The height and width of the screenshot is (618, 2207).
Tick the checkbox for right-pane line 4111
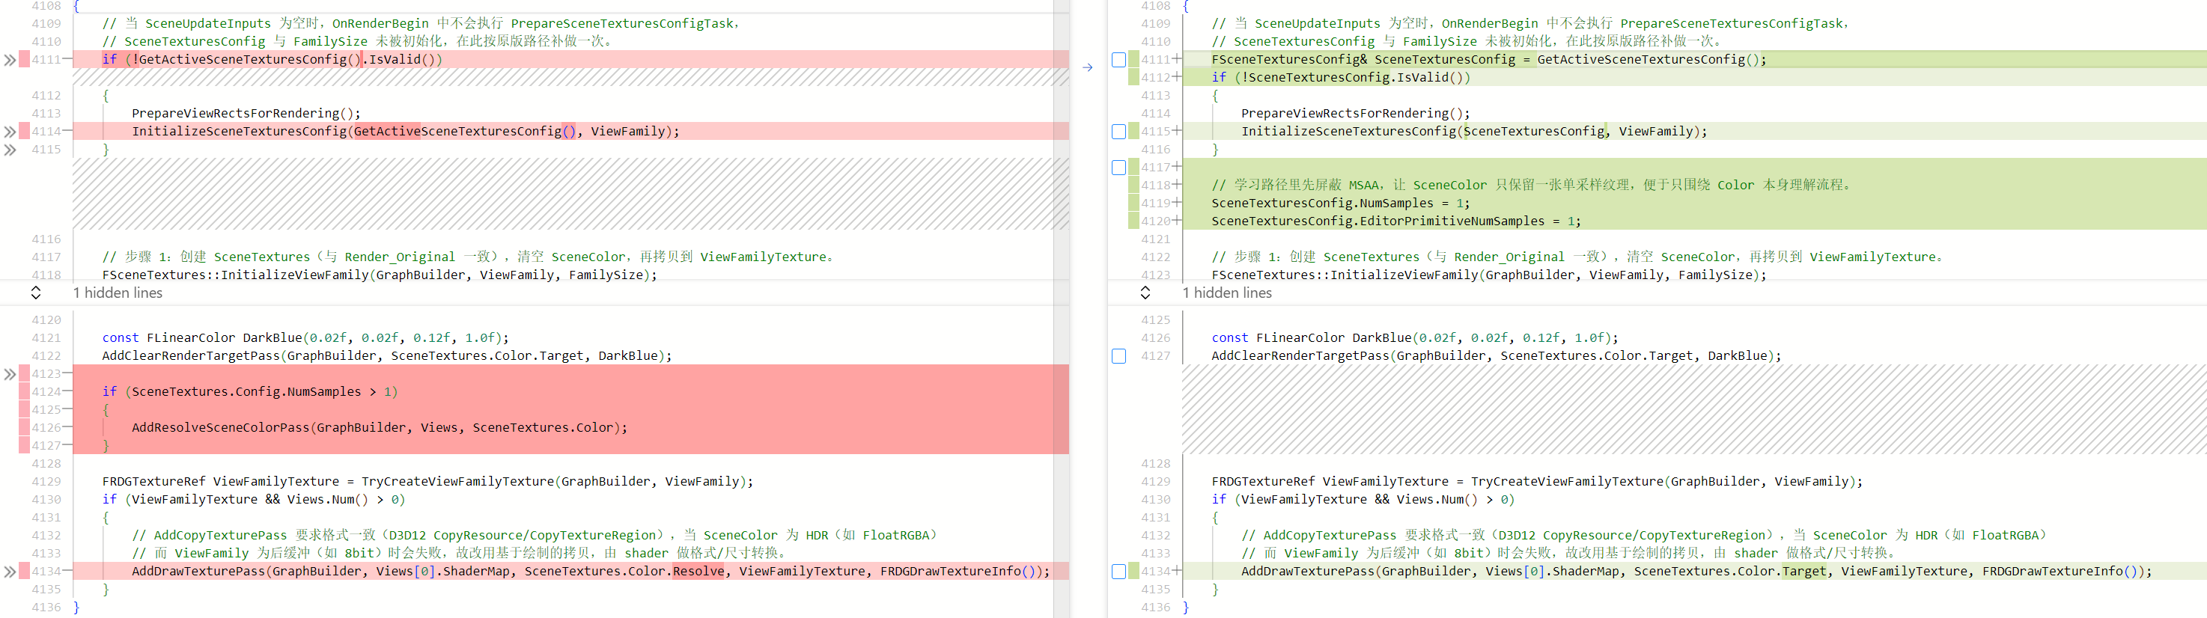(1118, 60)
